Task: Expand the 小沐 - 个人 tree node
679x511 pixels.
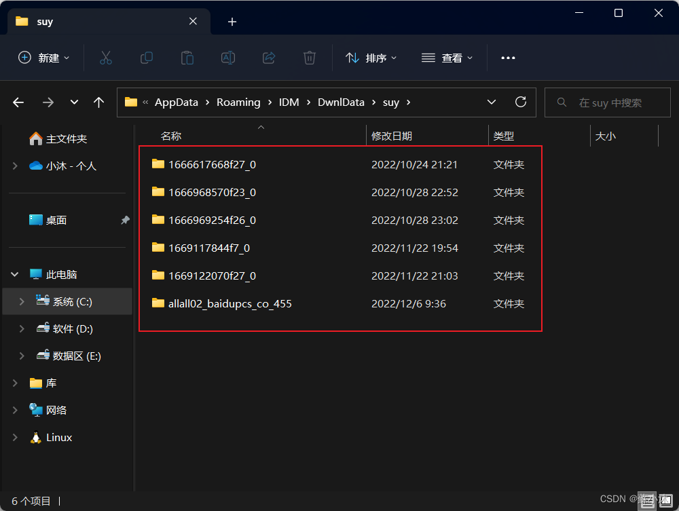Action: (15, 166)
